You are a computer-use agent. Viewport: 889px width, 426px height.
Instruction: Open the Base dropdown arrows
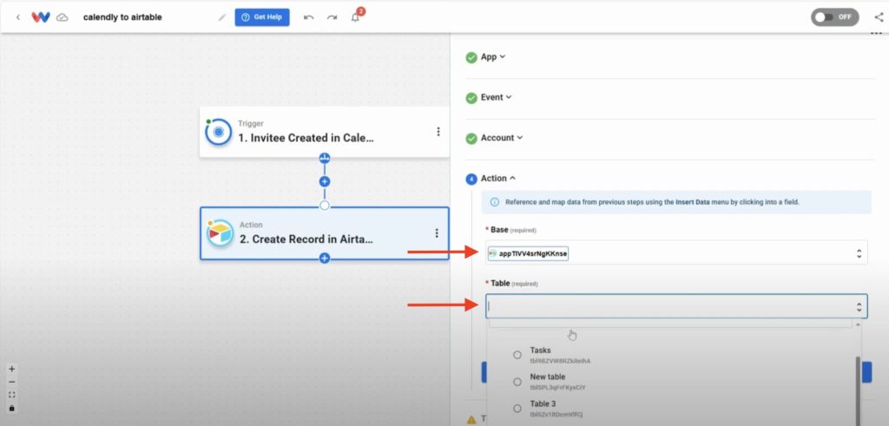[x=859, y=254]
